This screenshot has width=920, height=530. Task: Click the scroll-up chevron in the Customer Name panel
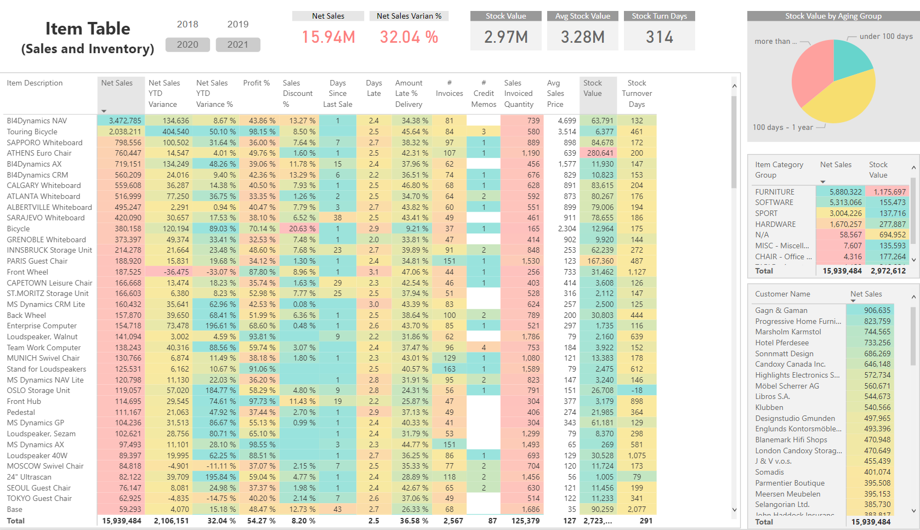915,297
